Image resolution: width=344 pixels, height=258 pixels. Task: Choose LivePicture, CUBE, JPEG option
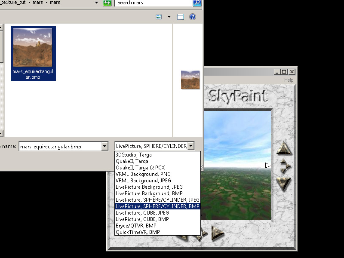157,213
